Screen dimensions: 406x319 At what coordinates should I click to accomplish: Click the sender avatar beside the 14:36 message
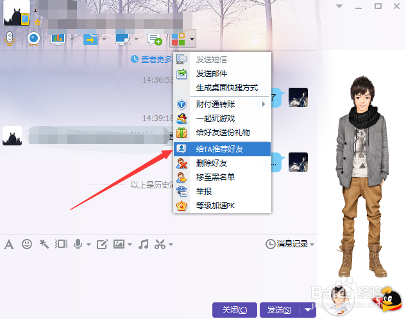(298, 97)
